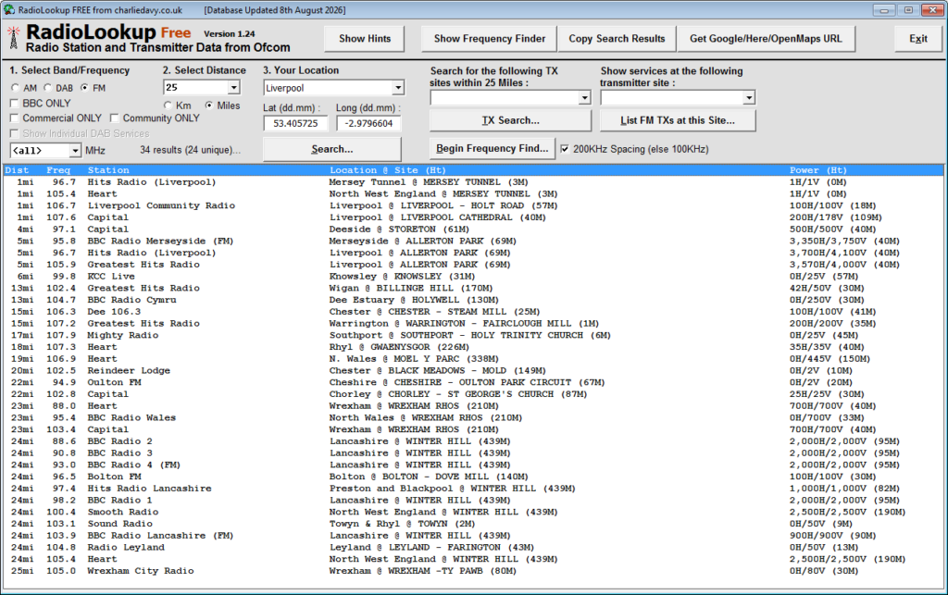Enable the BBC ONLY checkbox
948x595 pixels.
15,104
